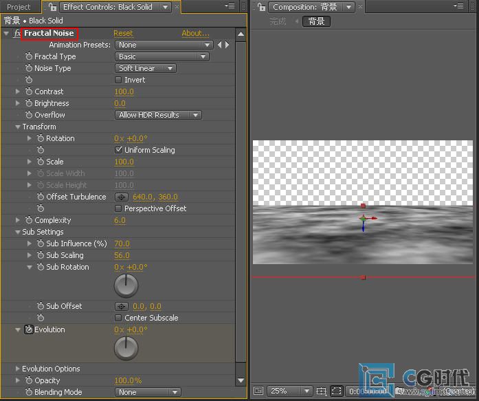479x401 pixels.
Task: Click Evolution angle dial
Action: tap(126, 349)
